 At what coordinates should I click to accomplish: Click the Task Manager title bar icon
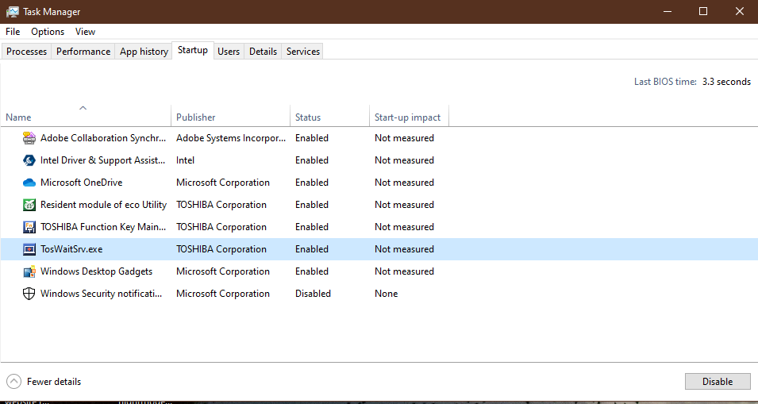click(x=13, y=12)
